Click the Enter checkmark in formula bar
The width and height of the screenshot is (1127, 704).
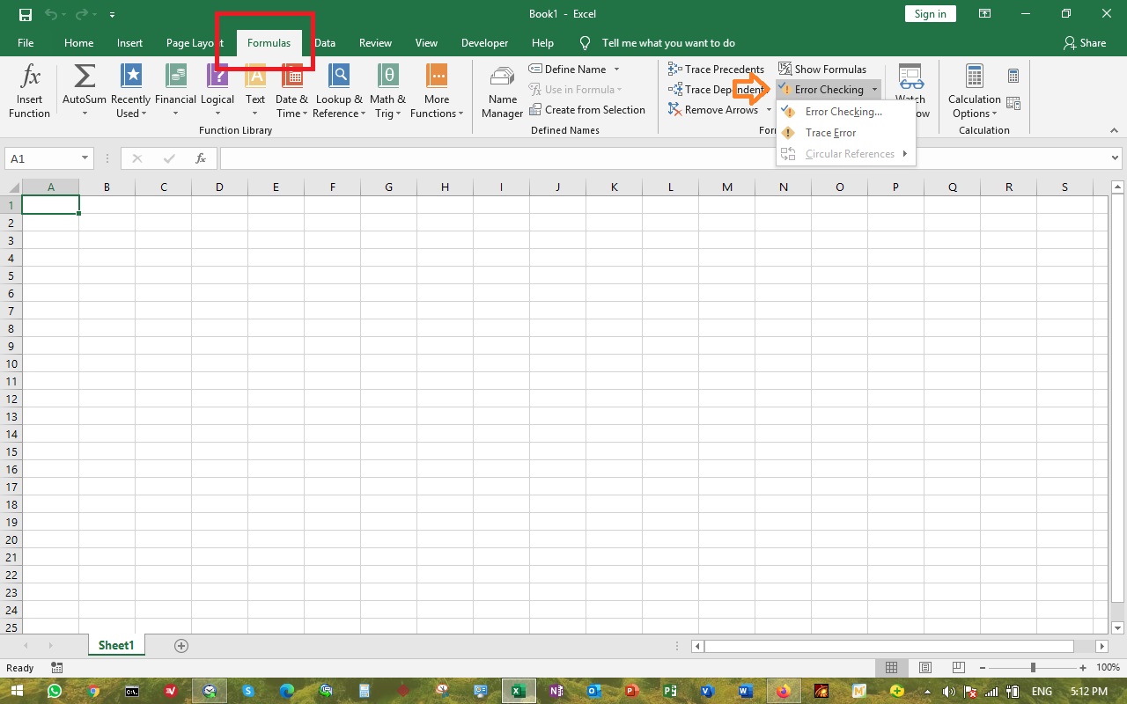(169, 158)
